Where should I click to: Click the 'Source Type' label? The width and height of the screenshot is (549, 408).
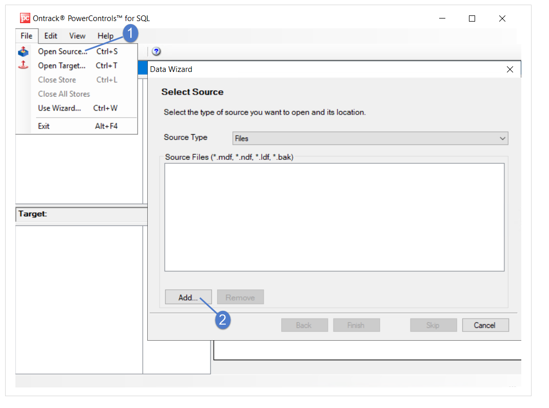(186, 137)
